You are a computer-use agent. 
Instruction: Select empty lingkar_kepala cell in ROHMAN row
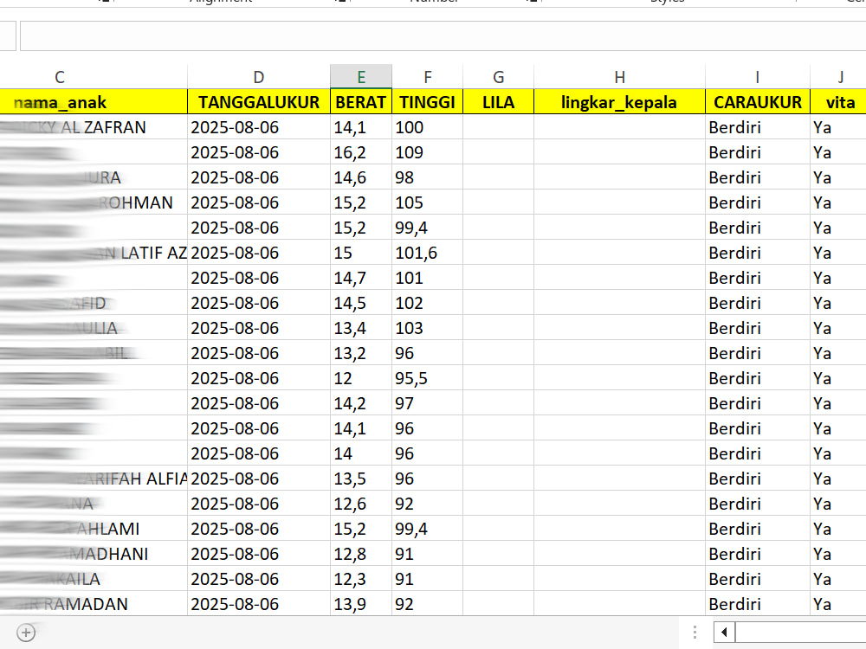[x=620, y=202]
